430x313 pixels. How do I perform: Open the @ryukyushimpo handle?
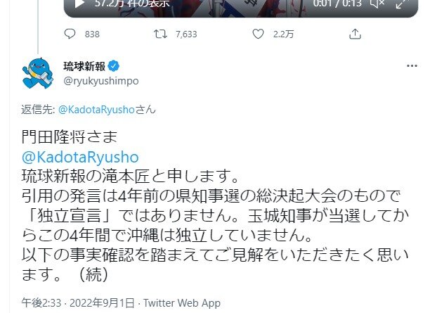pos(101,81)
